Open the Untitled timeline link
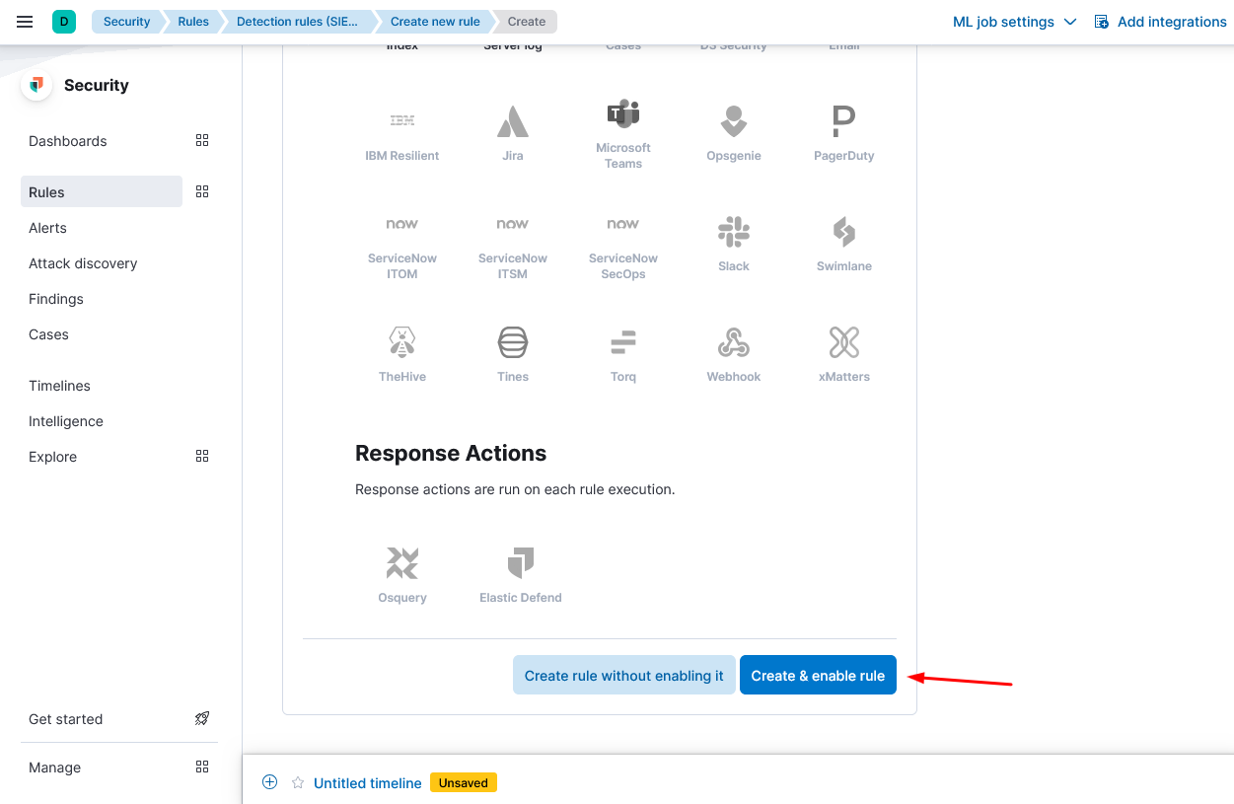 tap(367, 783)
